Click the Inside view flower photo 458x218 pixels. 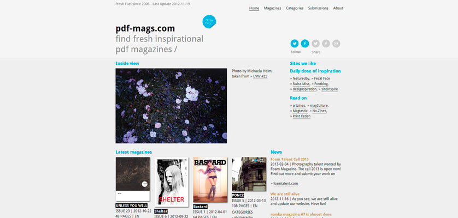[171, 106]
